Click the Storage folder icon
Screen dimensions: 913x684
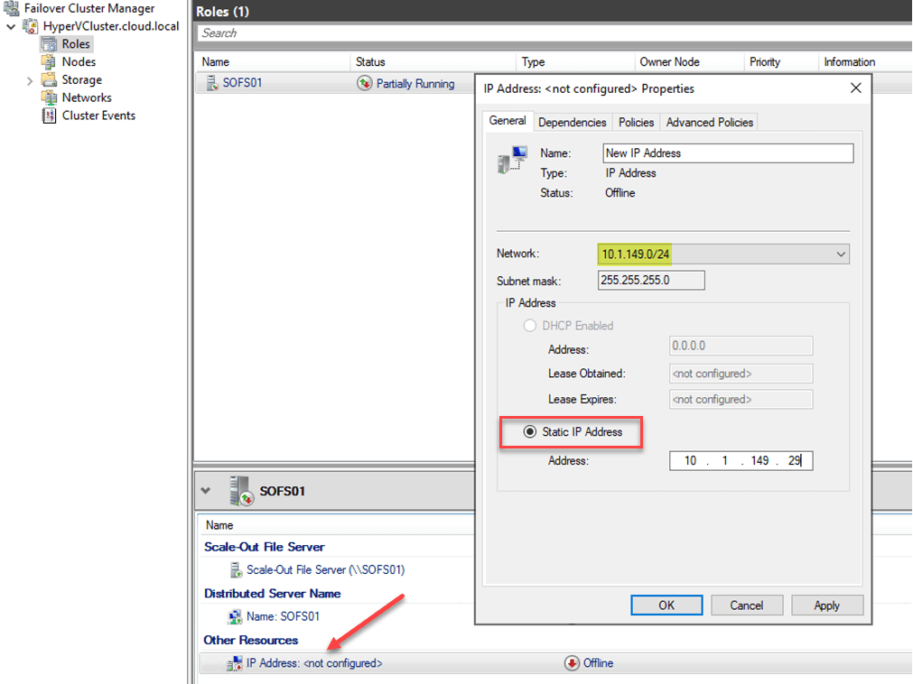coord(49,79)
